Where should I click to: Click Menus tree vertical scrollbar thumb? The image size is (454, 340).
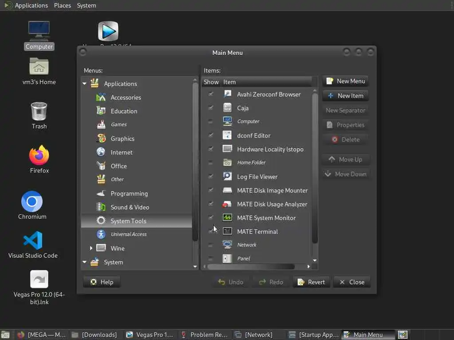click(x=195, y=162)
